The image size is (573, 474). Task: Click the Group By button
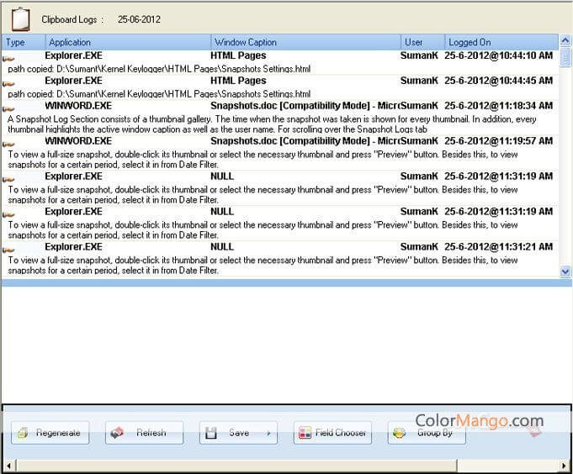(427, 433)
